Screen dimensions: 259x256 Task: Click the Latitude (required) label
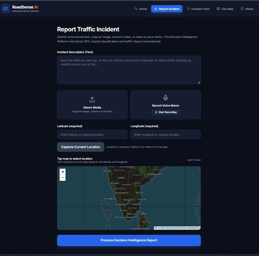tap(70, 126)
